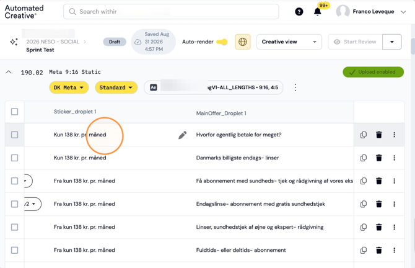This screenshot has height=268, width=415.
Task: Check the 'Få abonnement med sundheds' row checkbox
Action: pos(15,181)
